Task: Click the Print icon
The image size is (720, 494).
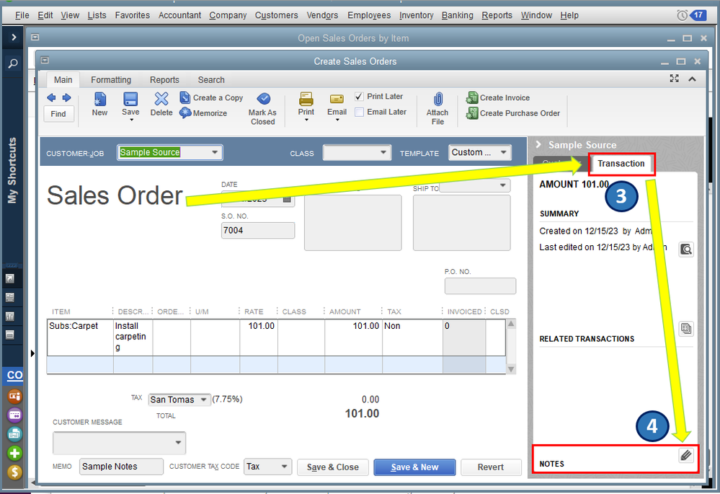Action: tap(306, 100)
